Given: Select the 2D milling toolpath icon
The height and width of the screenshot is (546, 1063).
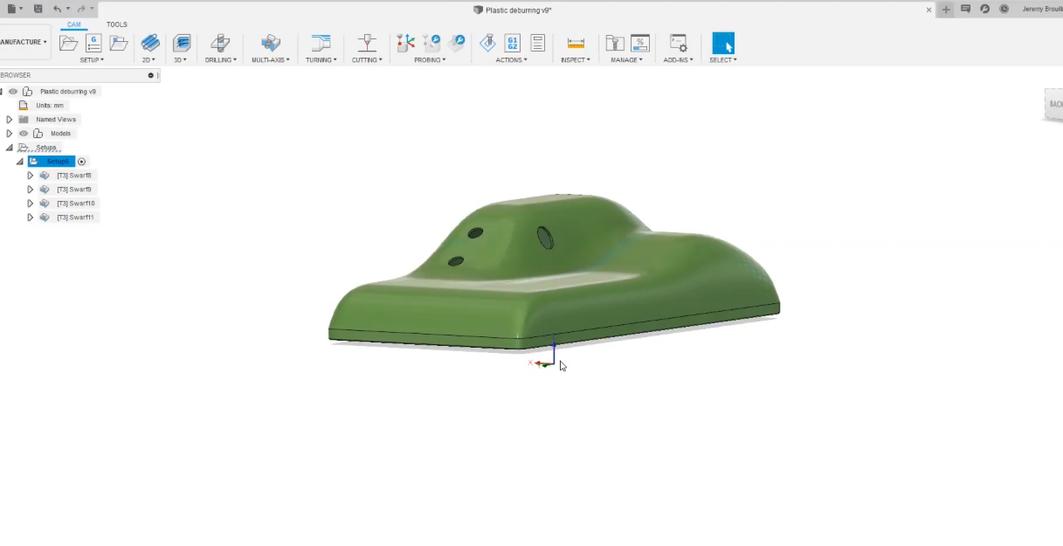Looking at the screenshot, I should click(150, 43).
